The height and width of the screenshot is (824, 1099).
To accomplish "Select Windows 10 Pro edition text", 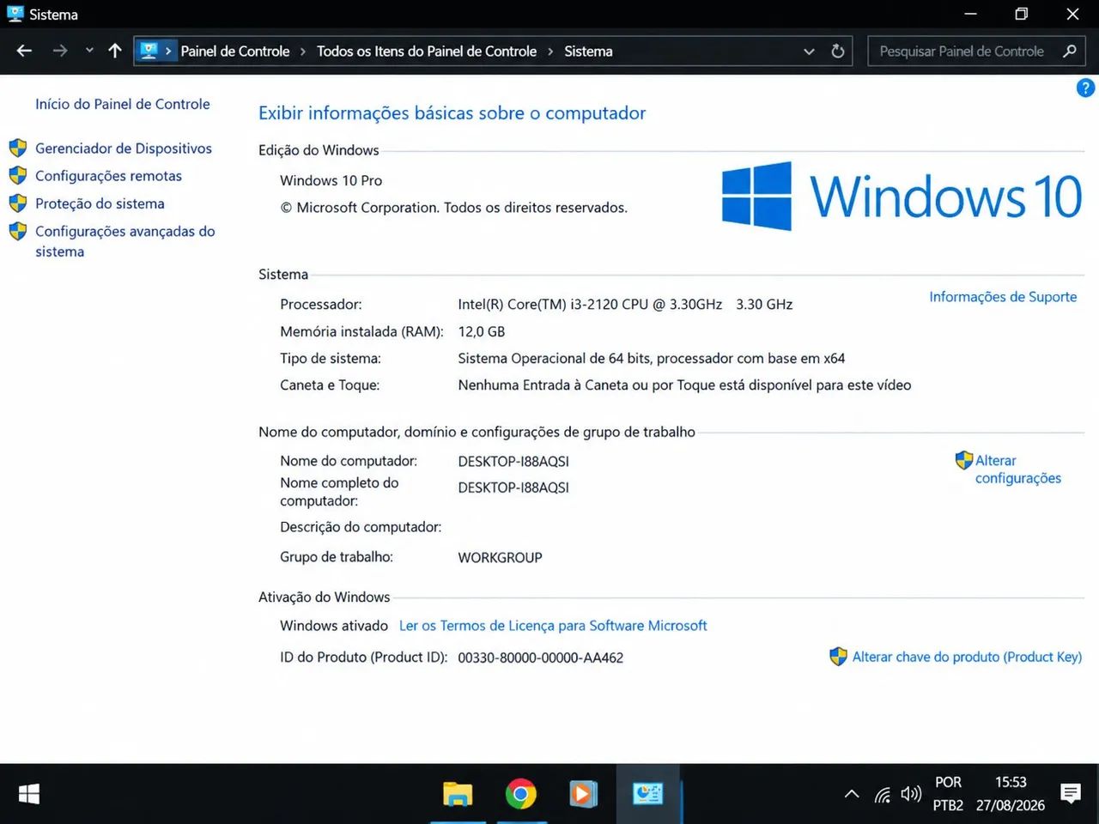I will 331,180.
